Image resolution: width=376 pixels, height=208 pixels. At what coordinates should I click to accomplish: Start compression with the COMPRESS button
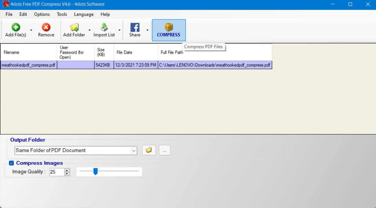click(x=169, y=30)
